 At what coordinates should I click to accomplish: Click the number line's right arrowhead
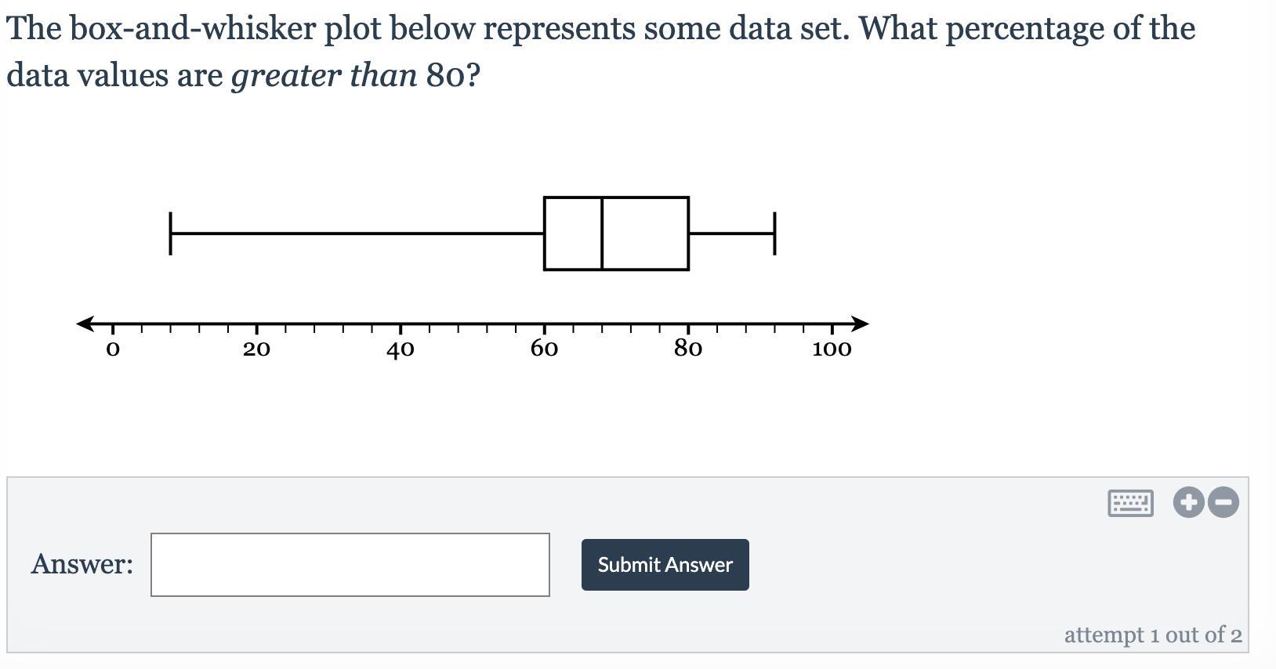tap(860, 324)
